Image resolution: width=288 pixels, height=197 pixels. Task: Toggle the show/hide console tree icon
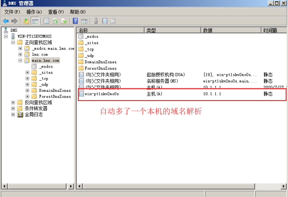[x=35, y=21]
